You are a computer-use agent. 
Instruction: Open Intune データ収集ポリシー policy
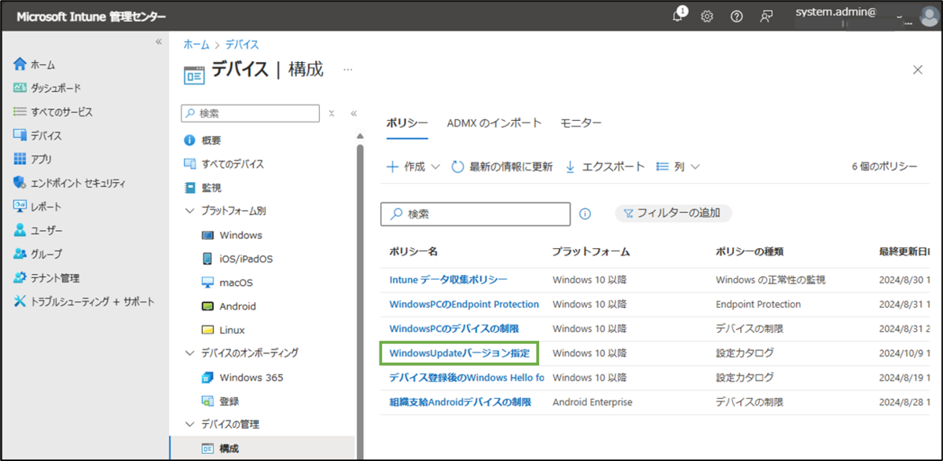coord(449,280)
